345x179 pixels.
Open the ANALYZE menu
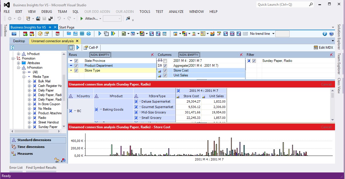coord(176,12)
